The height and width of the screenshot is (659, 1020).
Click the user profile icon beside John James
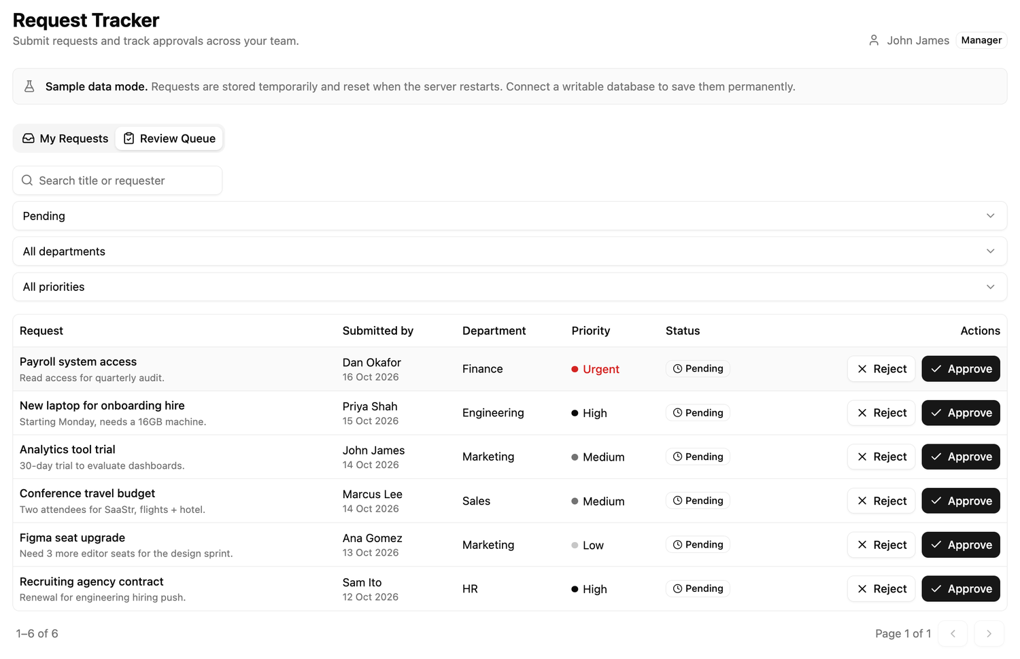coord(874,40)
